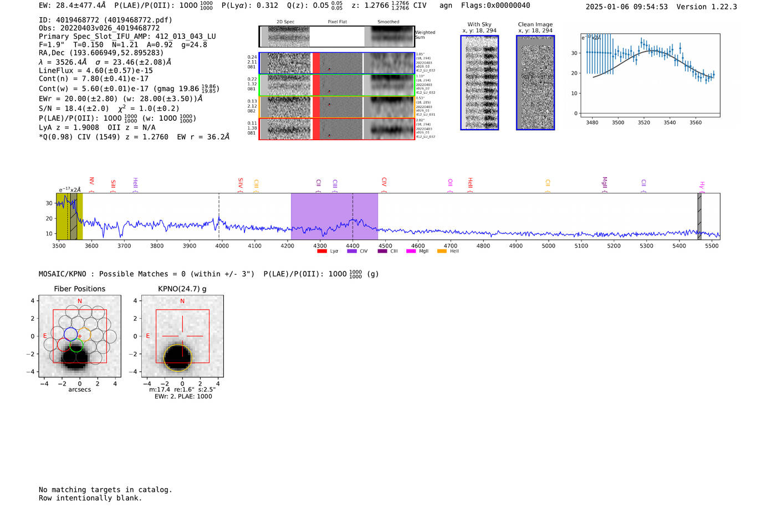Click the blue fiber circle in Fiber Positions

click(70, 334)
